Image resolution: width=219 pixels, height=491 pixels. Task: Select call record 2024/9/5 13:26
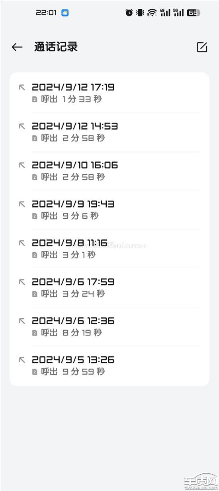109,365
